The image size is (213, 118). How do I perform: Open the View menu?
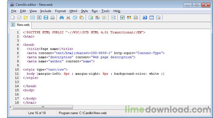pyautogui.click(x=33, y=11)
